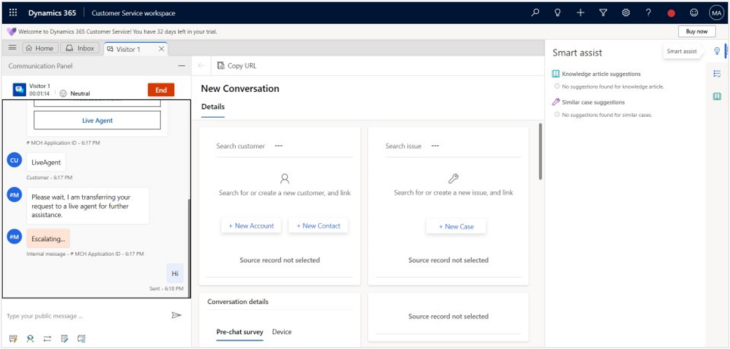The image size is (730, 349).
Task: Click the Dynamics 365 title
Action: 52,13
